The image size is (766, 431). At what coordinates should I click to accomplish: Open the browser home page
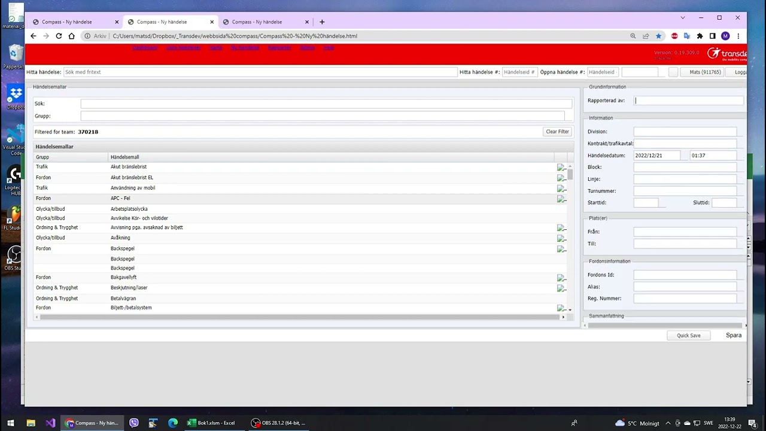click(72, 36)
